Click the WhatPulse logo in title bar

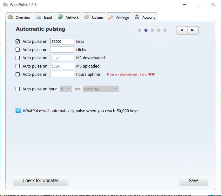[6, 4]
